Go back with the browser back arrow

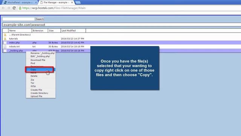3,8
